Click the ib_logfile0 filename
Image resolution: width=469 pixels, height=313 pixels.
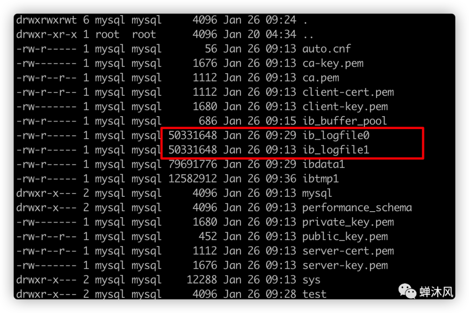point(336,136)
